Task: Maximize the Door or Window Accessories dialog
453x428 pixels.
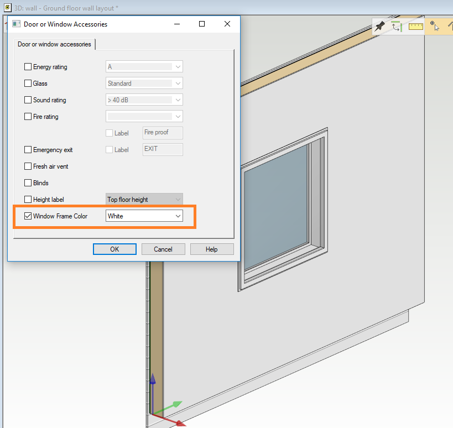Action: point(202,24)
